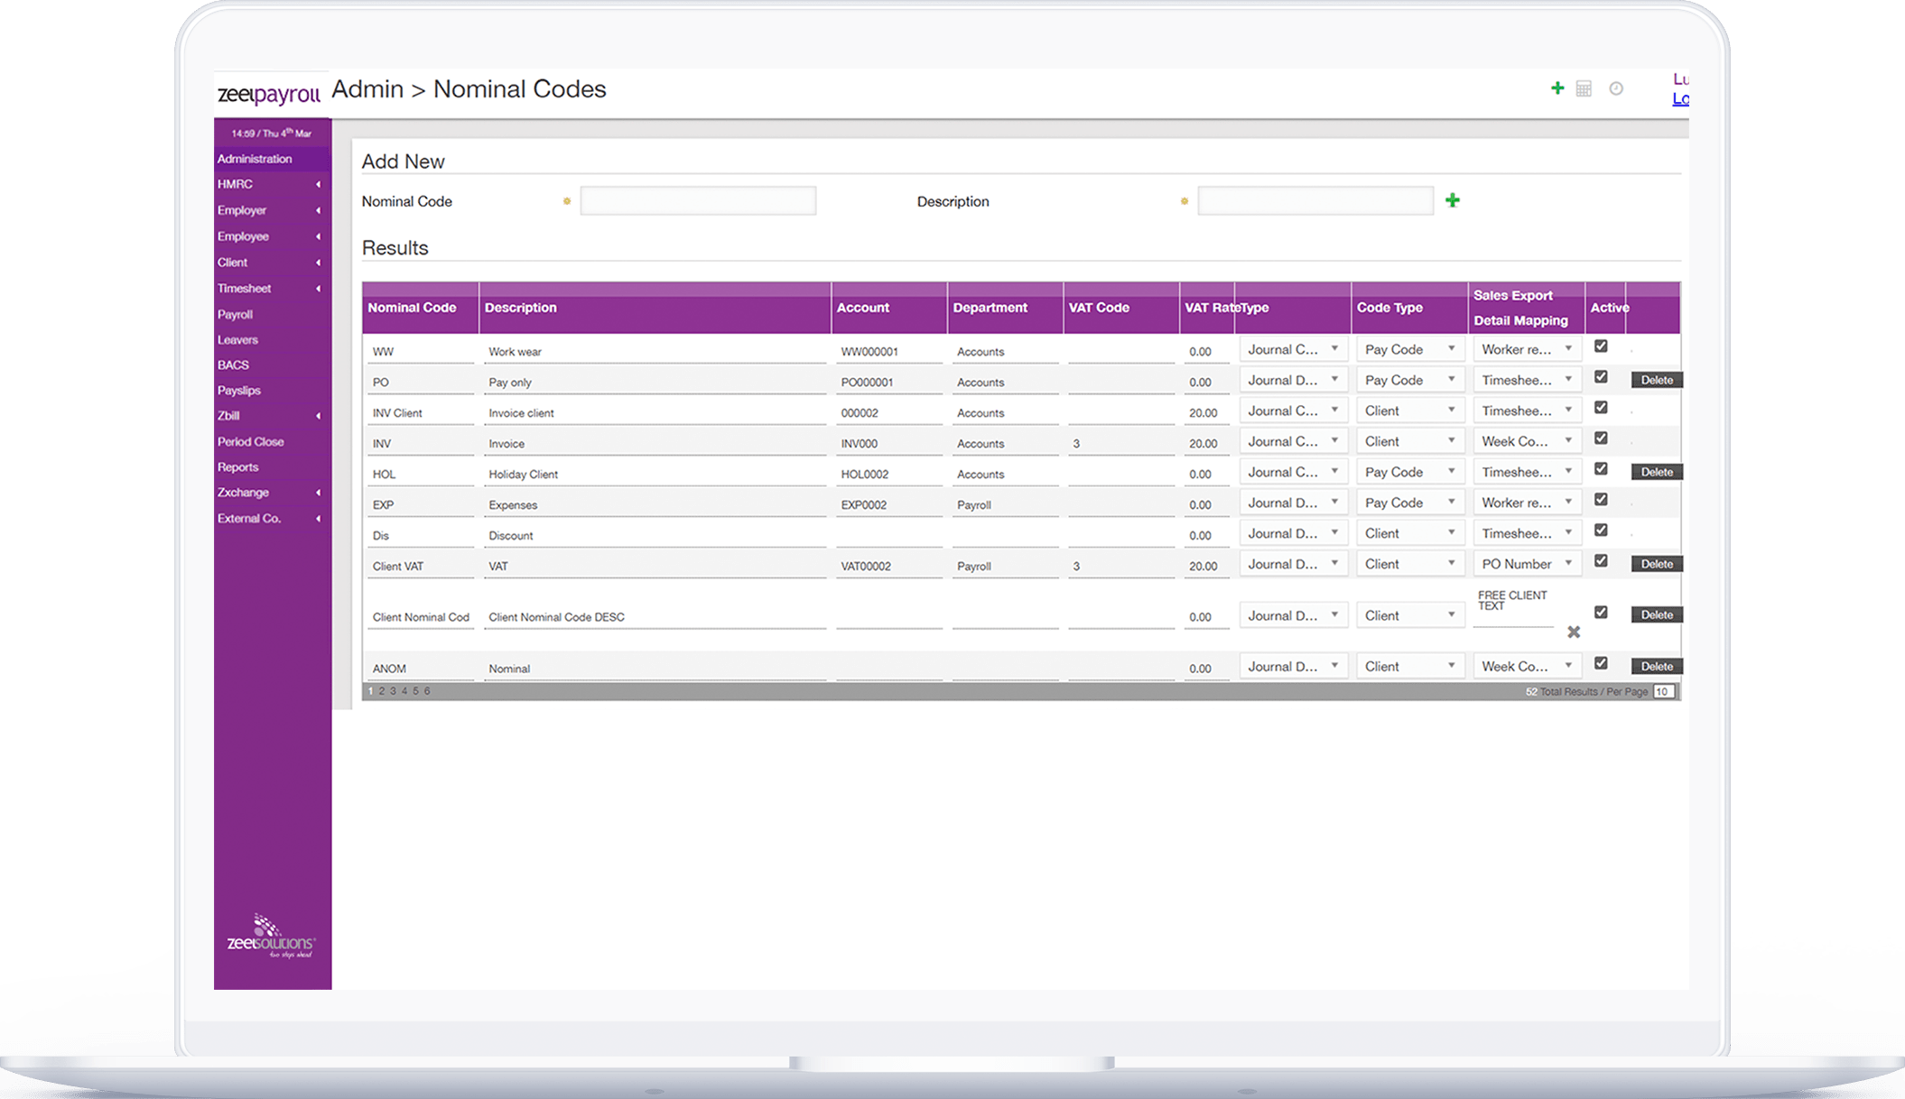The width and height of the screenshot is (1905, 1099).
Task: Uncheck Active checkbox for WW row
Action: point(1601,346)
